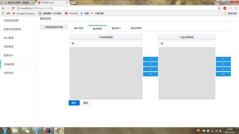Move selected resource type down
Image resolution: width=239 pixels, height=134 pixels.
point(223,69)
